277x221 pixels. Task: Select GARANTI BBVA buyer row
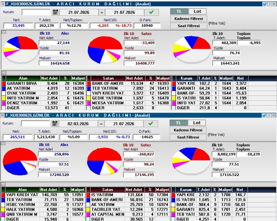pyautogui.click(x=44, y=83)
